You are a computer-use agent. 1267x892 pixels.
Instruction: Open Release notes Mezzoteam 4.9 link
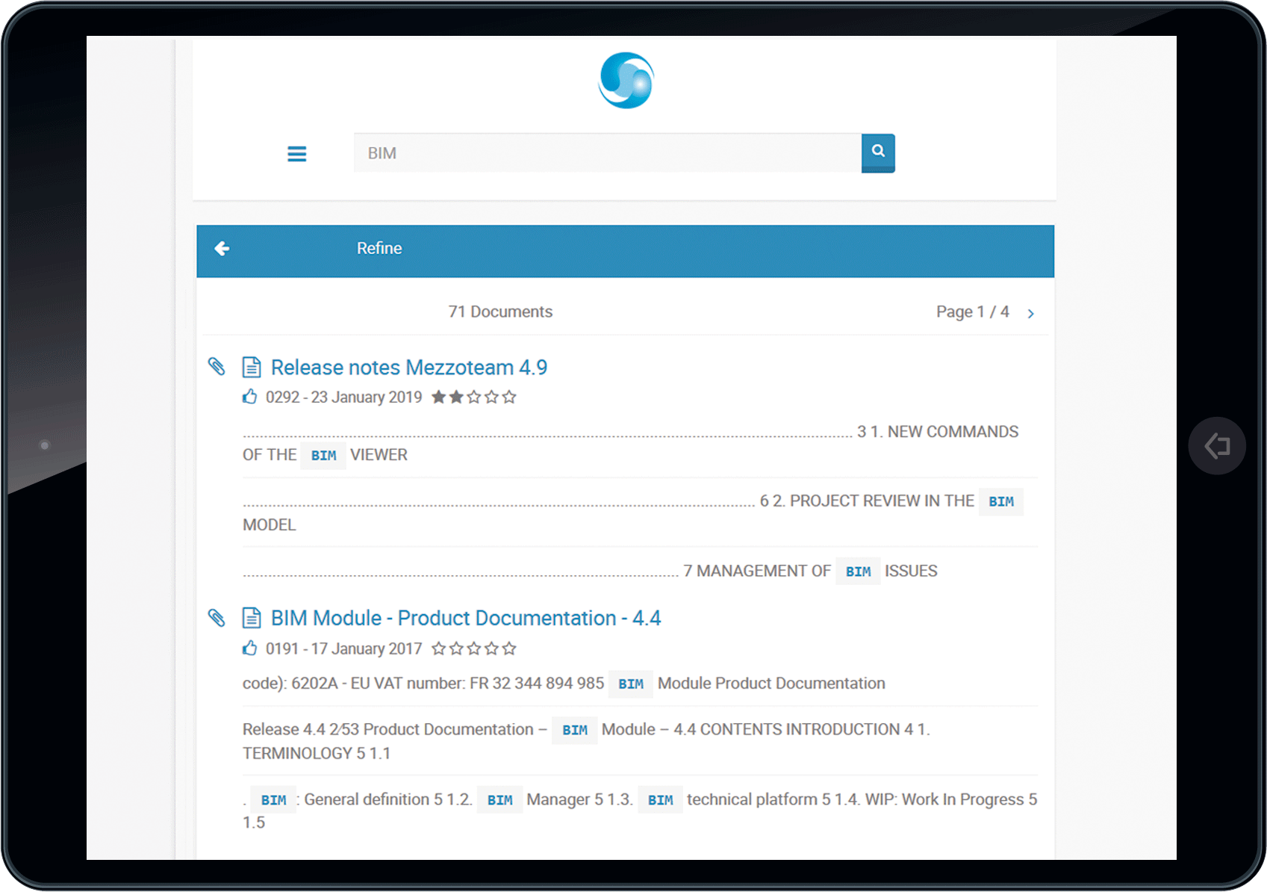coord(408,368)
